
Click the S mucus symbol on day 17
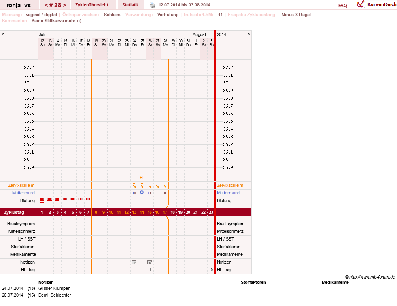click(165, 186)
